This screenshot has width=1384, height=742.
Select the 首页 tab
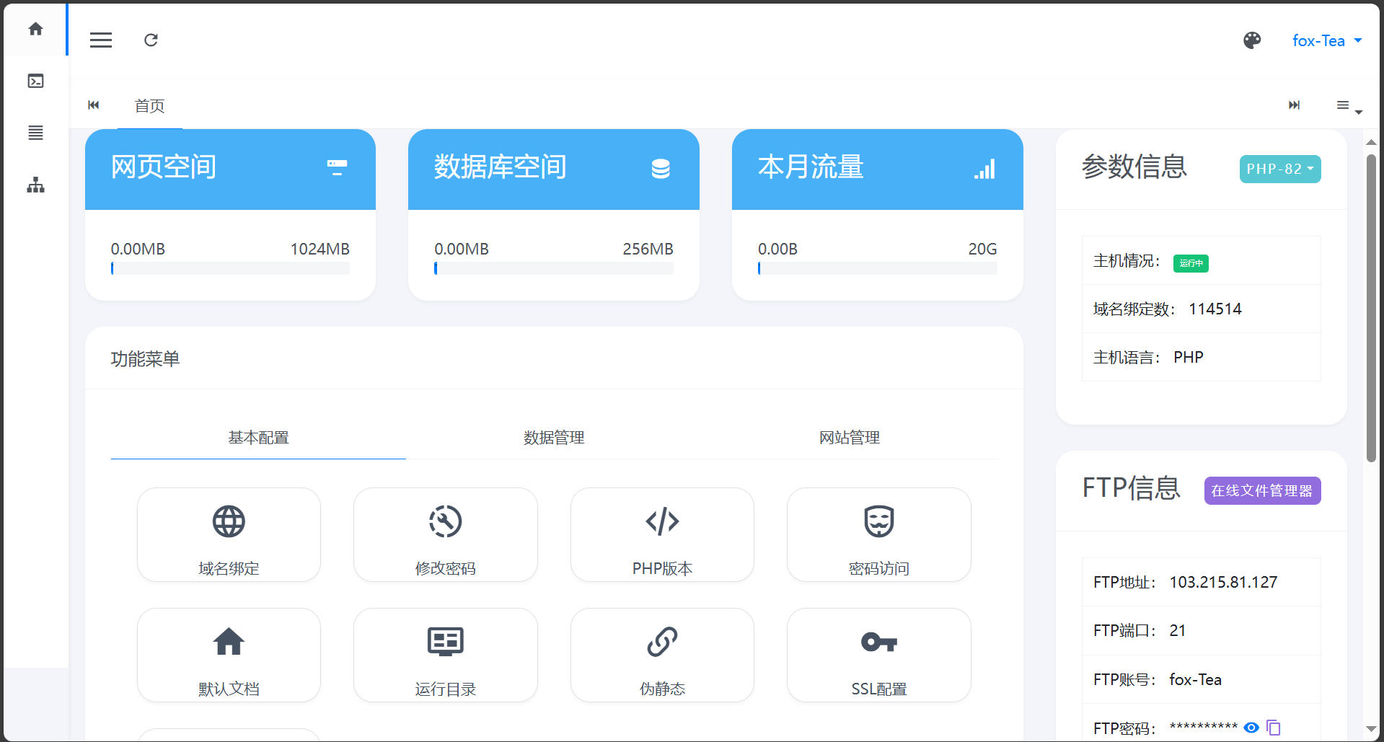click(x=150, y=106)
